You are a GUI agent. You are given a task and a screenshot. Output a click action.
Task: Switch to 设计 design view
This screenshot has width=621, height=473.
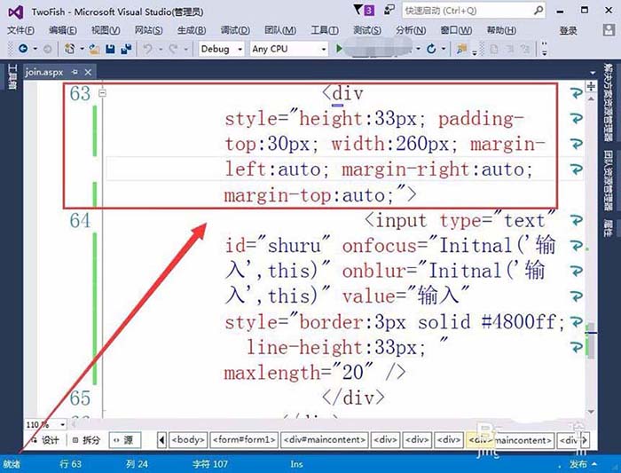[46, 440]
